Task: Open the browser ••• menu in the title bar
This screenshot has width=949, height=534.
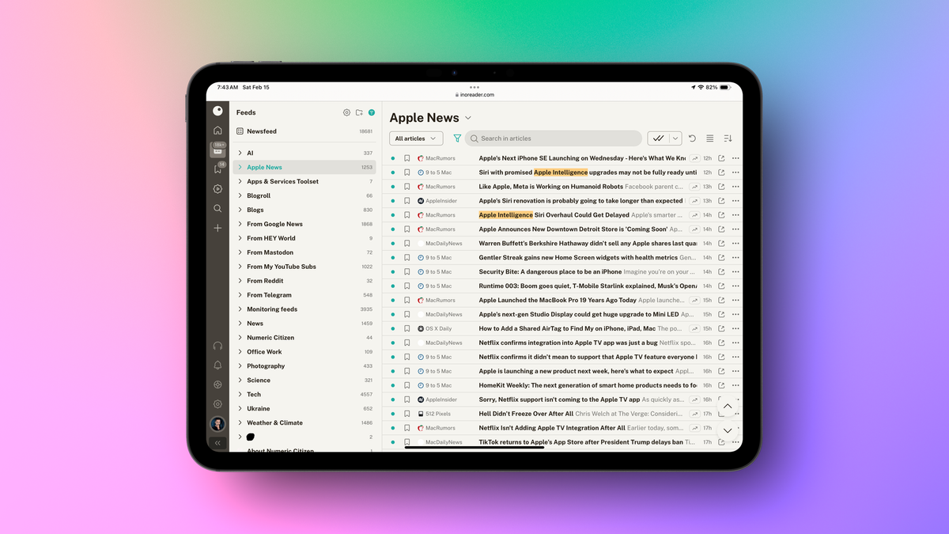Action: click(x=475, y=87)
